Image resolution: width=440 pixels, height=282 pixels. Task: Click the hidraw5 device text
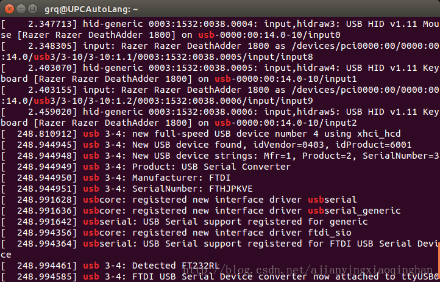pos(300,112)
